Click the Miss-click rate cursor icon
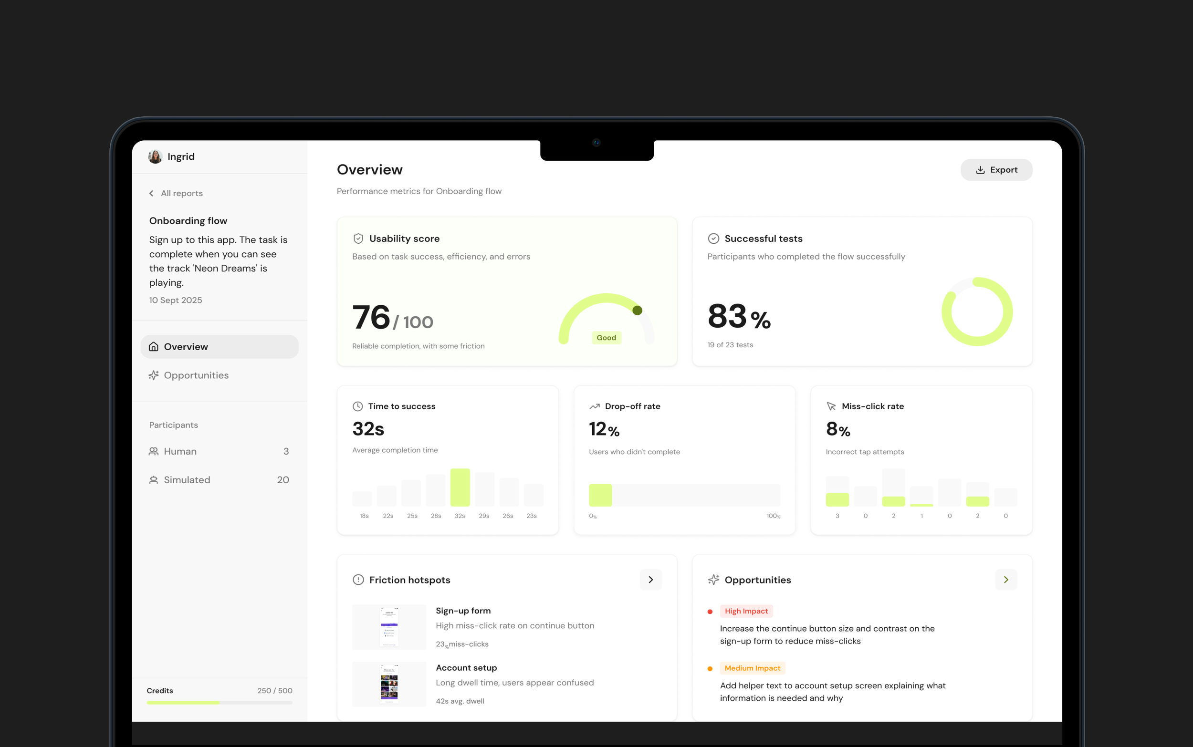1193x747 pixels. [x=831, y=406]
